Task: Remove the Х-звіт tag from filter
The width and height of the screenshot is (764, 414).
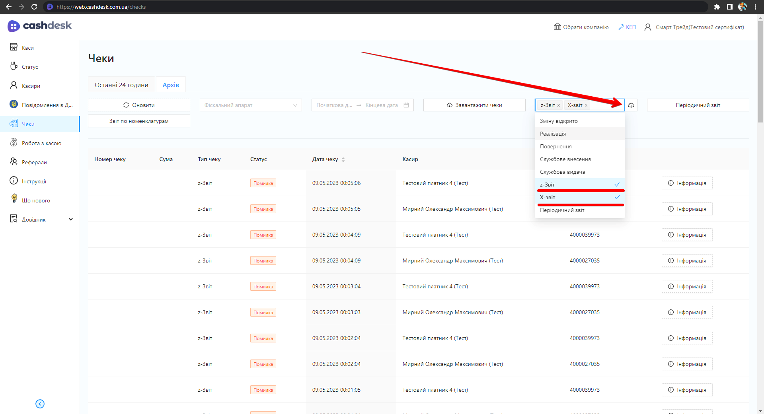Action: [x=586, y=105]
